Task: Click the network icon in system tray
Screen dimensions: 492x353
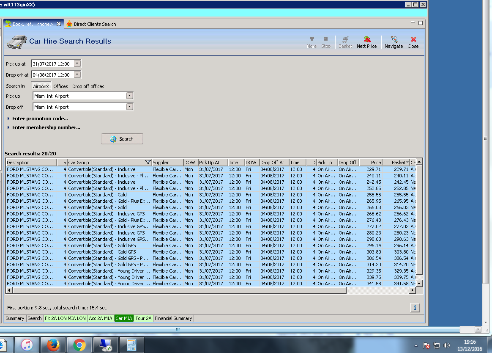Action: [437, 345]
